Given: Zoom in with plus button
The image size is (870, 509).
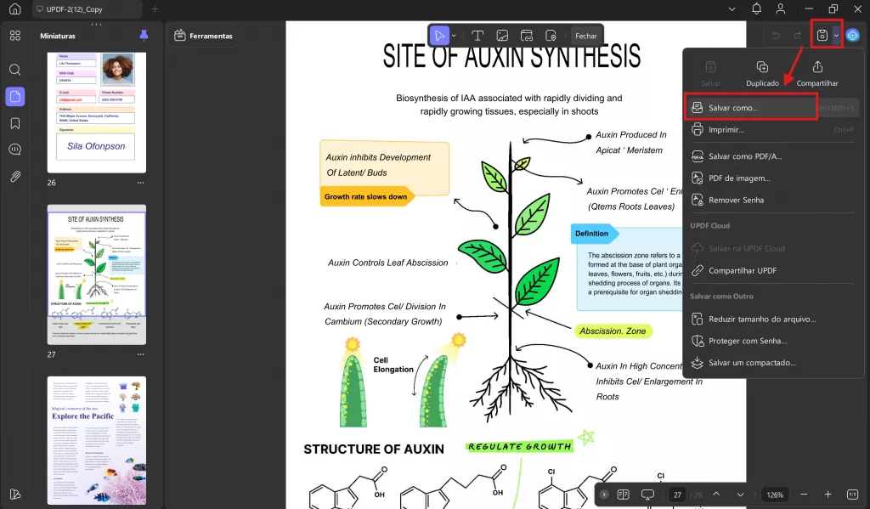Looking at the screenshot, I should point(828,494).
